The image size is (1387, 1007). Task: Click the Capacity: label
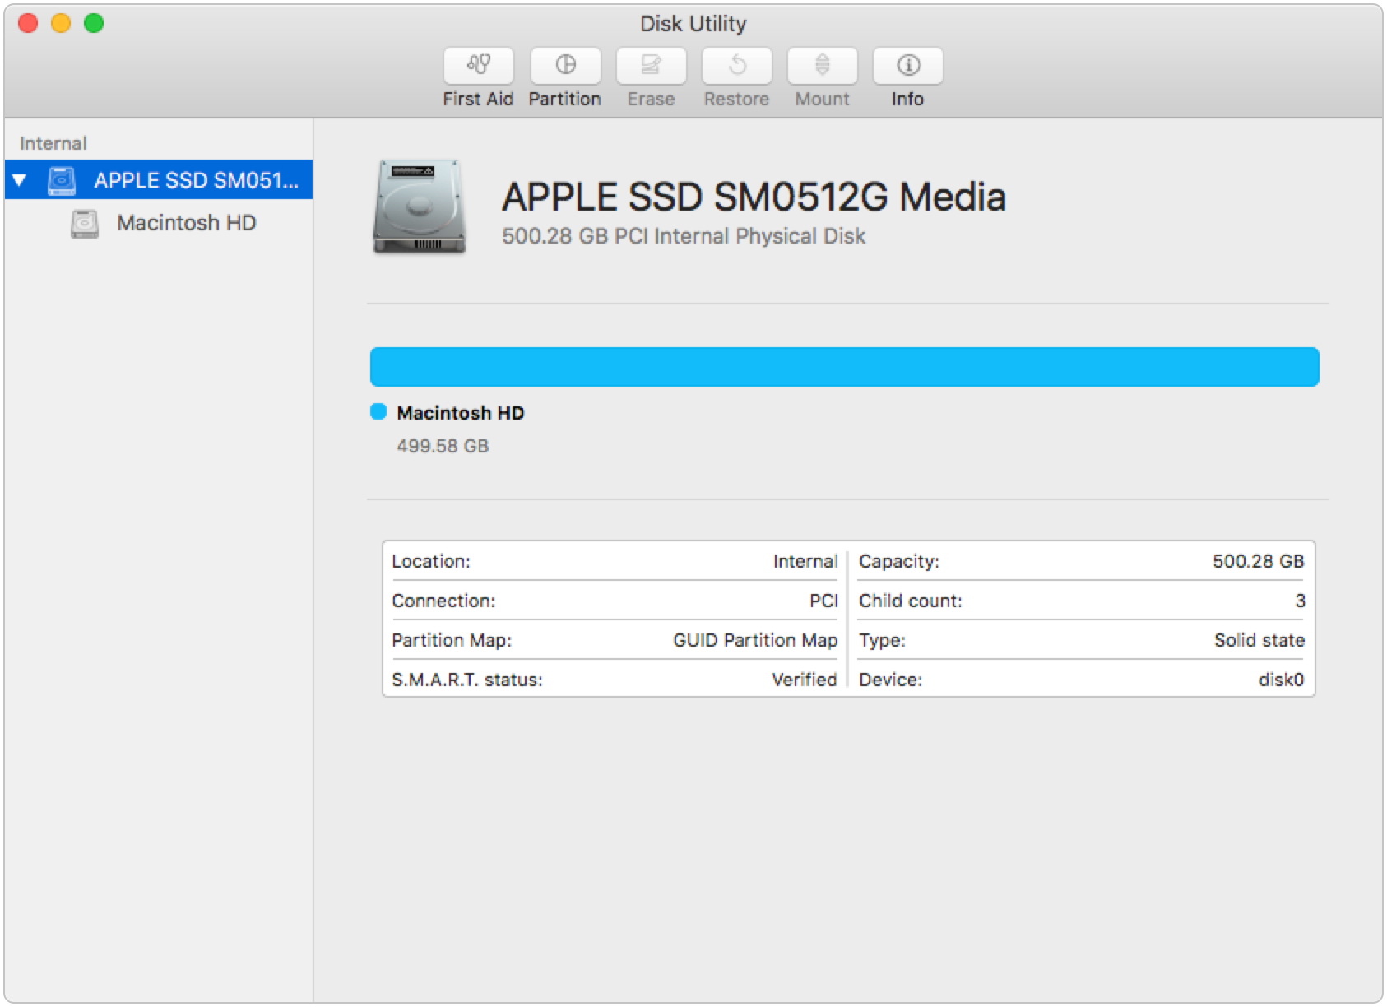click(x=899, y=561)
